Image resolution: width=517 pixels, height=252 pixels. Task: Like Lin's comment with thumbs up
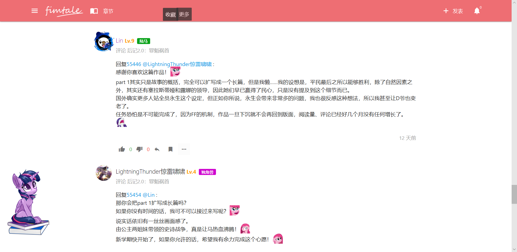click(122, 149)
